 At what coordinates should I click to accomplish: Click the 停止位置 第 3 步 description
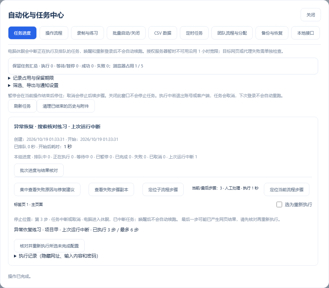(147, 219)
